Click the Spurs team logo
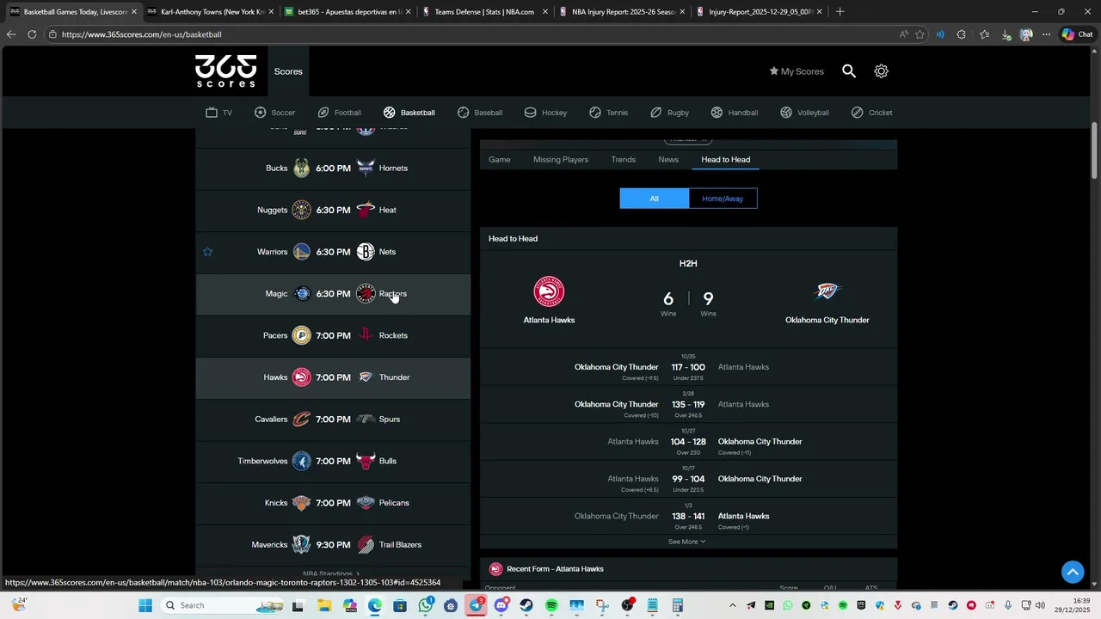1101x619 pixels. point(366,420)
